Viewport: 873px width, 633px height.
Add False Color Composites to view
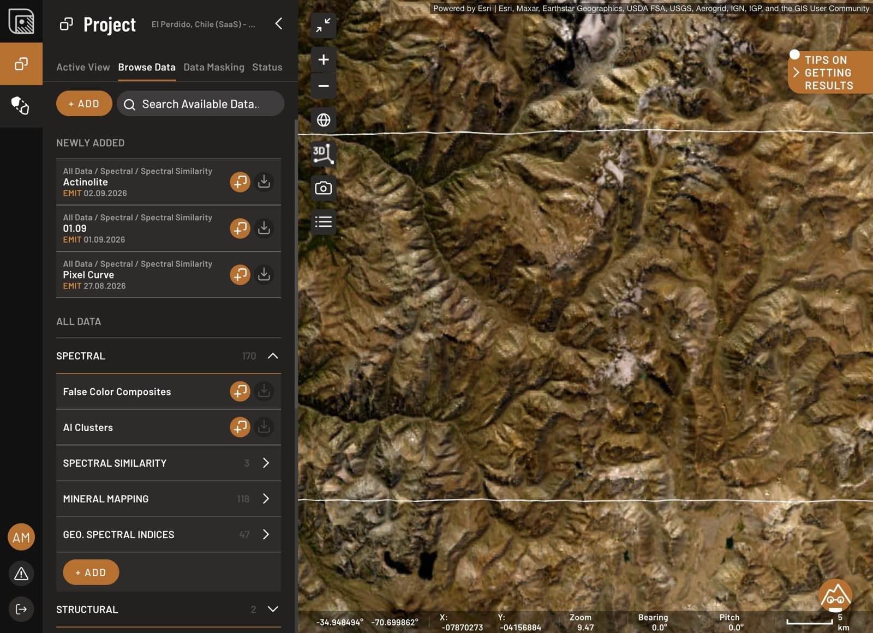tap(240, 391)
